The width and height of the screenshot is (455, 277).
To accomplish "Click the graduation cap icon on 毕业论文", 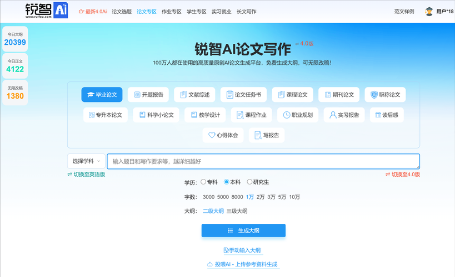I will [91, 95].
